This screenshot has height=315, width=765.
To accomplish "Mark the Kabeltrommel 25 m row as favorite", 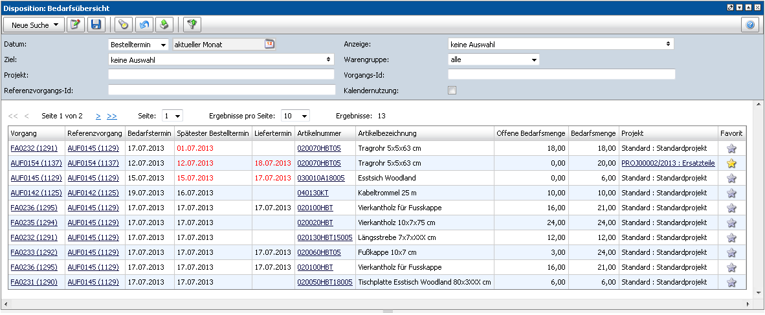I will click(x=731, y=193).
